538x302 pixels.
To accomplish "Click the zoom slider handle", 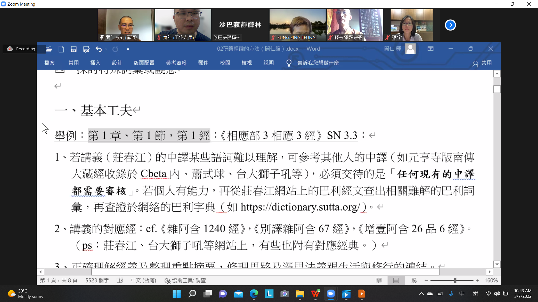I will pyautogui.click(x=455, y=280).
